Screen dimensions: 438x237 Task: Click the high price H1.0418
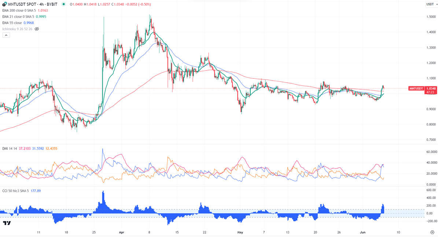[x=90, y=4]
